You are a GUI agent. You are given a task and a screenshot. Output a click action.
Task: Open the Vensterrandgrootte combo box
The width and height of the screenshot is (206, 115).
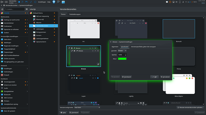pyautogui.click(x=87, y=107)
